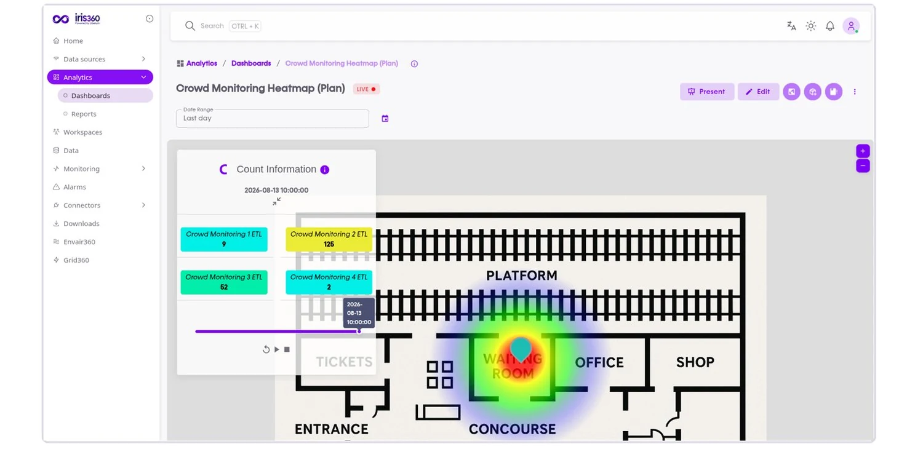This screenshot has width=923, height=449.
Task: Click the Dashboards breadcrumb link
Action: [251, 63]
